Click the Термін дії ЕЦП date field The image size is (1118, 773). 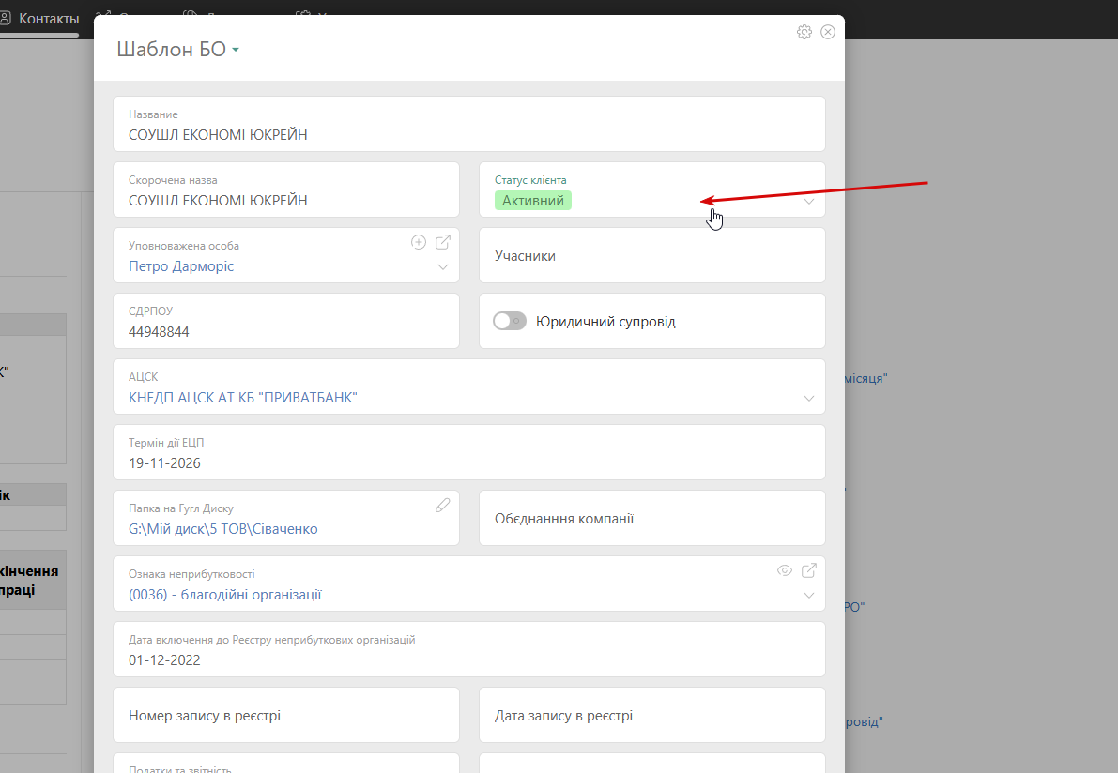pyautogui.click(x=469, y=452)
